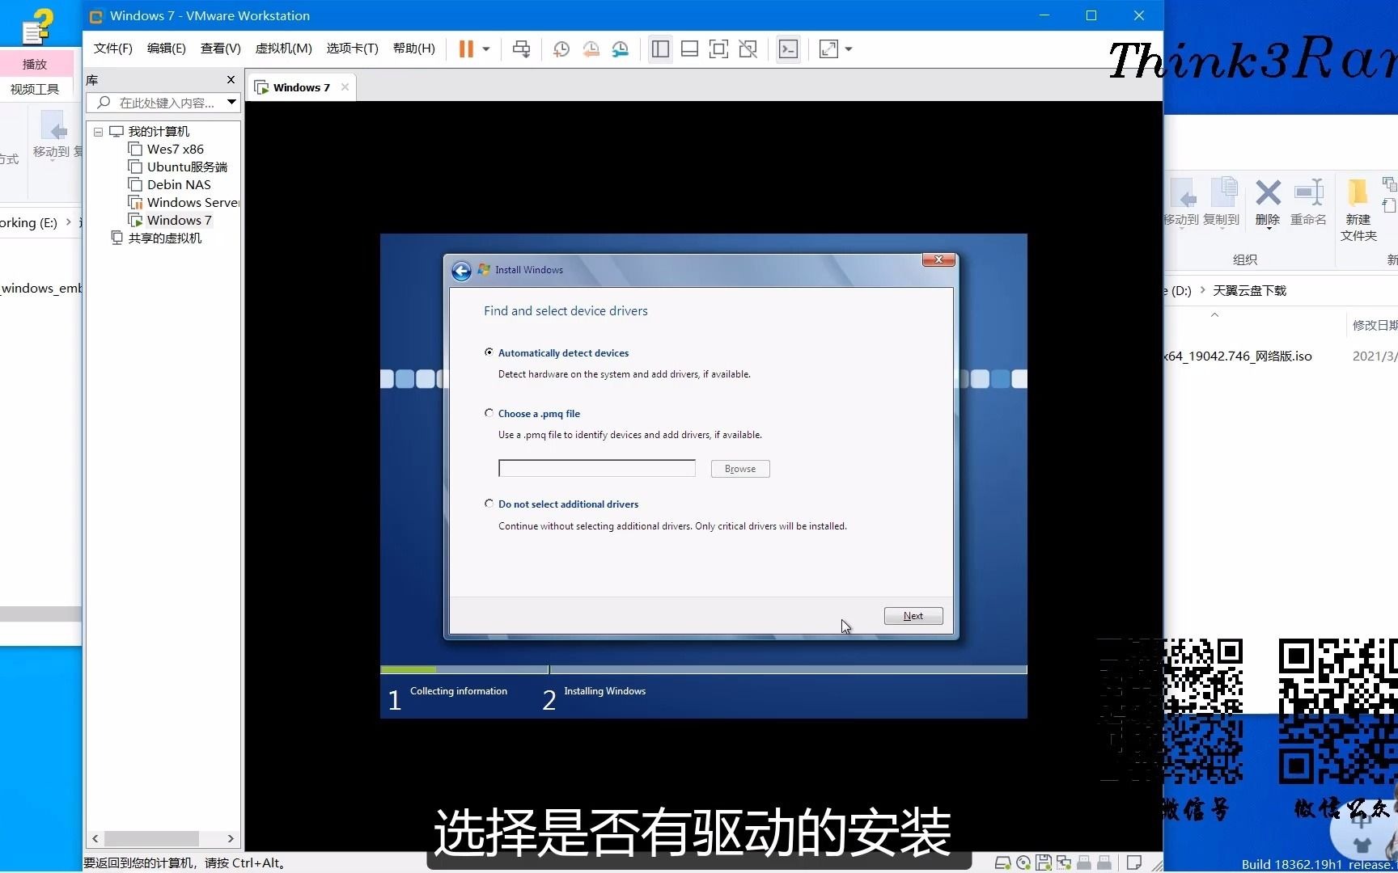Click the hard disk status icon

(1002, 862)
